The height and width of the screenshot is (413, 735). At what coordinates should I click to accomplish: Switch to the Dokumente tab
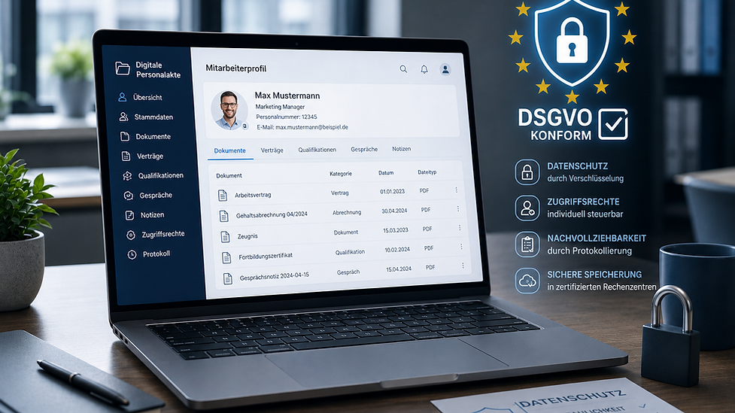[x=229, y=151]
